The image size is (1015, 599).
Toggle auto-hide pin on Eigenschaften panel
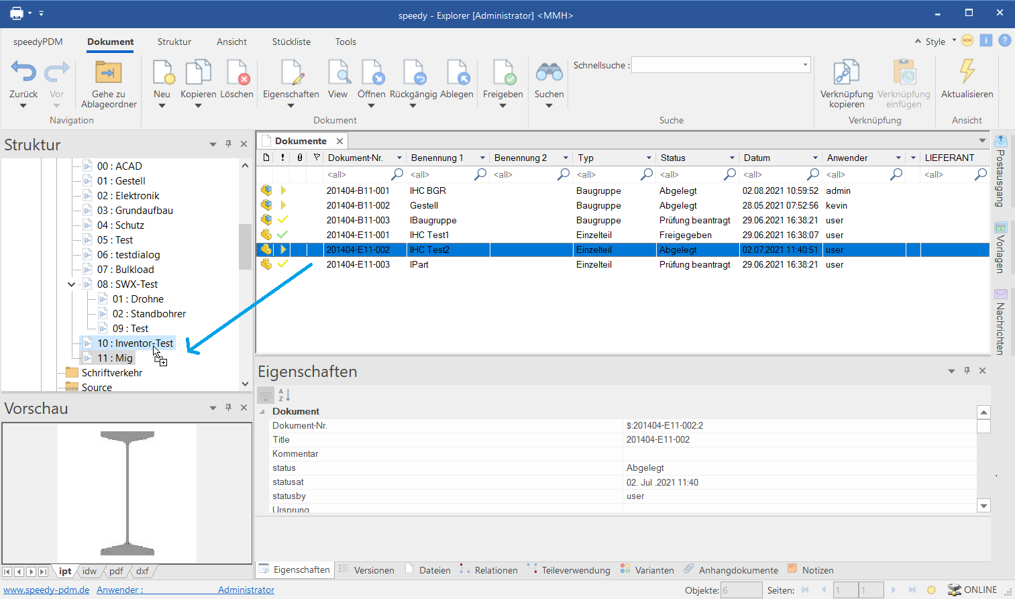pos(967,371)
